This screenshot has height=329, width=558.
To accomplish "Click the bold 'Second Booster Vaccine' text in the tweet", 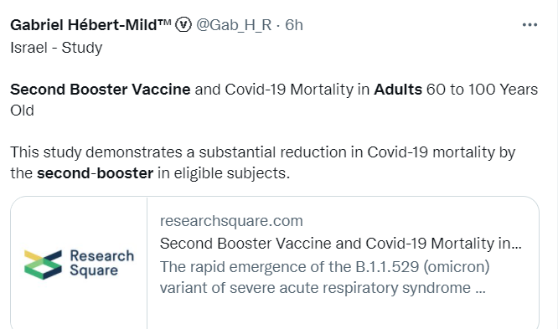I will [x=101, y=90].
